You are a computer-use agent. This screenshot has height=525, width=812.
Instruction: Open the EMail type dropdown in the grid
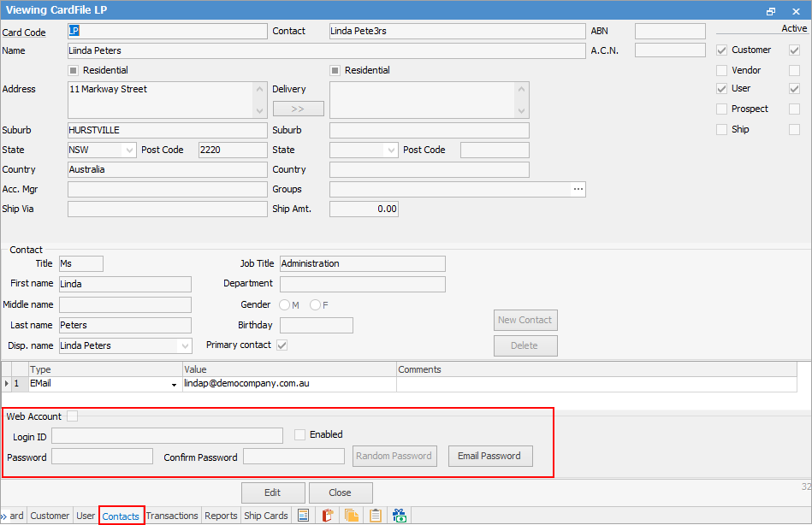pyautogui.click(x=175, y=385)
